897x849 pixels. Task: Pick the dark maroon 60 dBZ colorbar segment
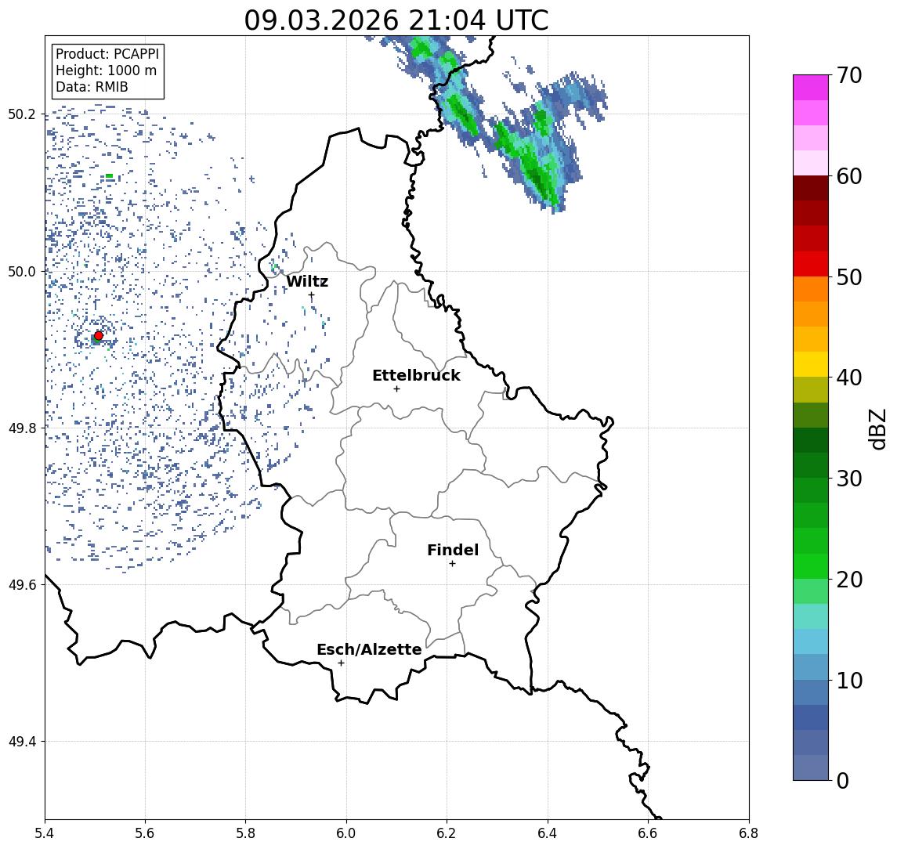click(811, 188)
